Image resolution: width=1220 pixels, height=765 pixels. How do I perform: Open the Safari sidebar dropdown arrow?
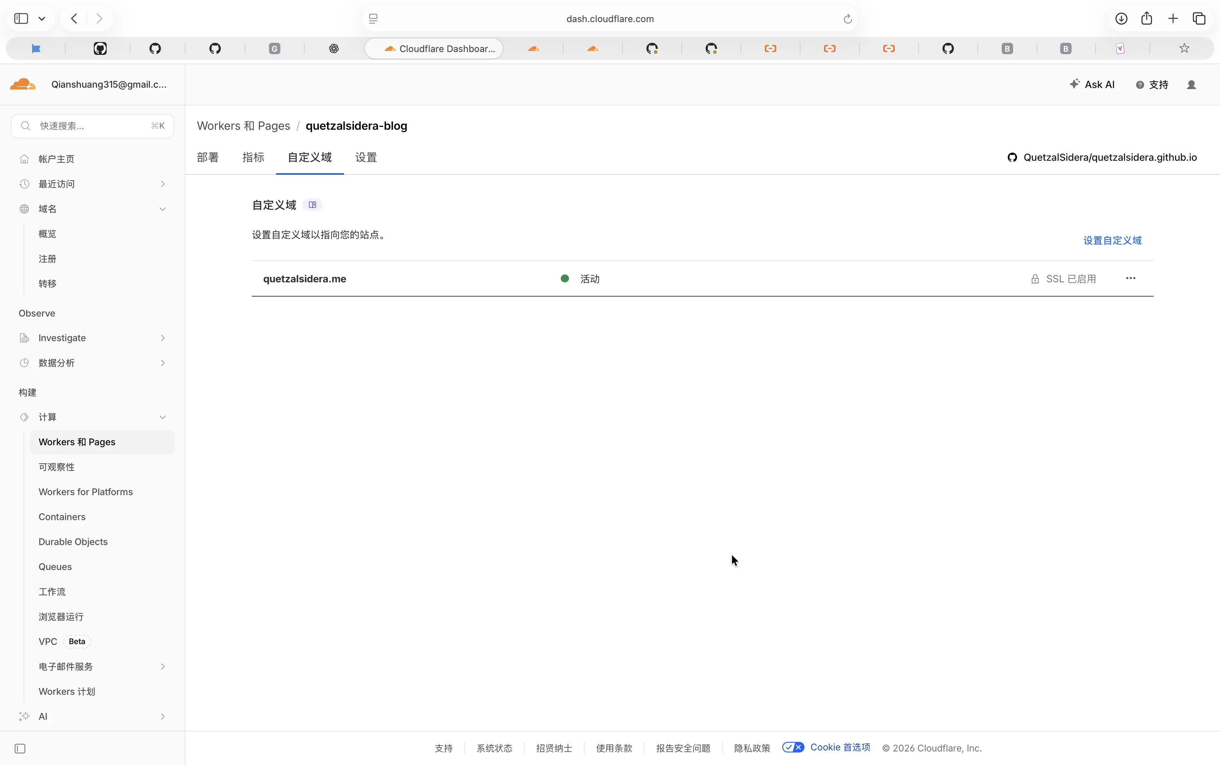click(x=42, y=19)
